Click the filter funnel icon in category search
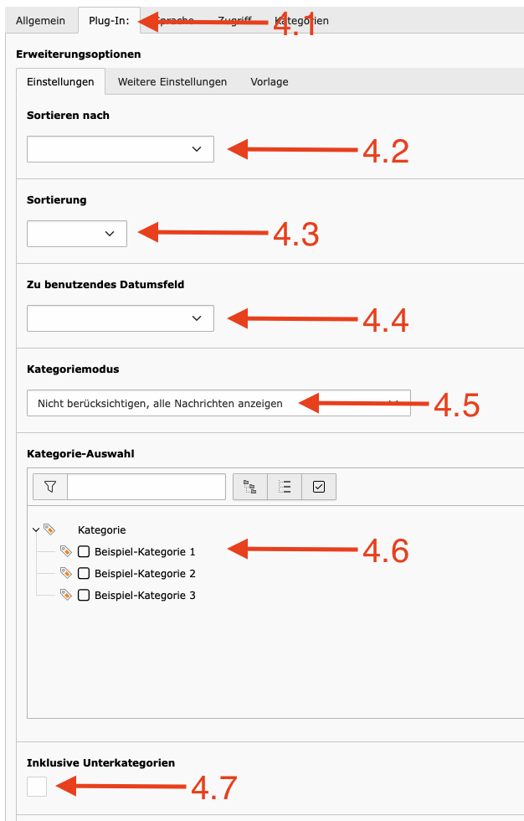 click(x=50, y=487)
